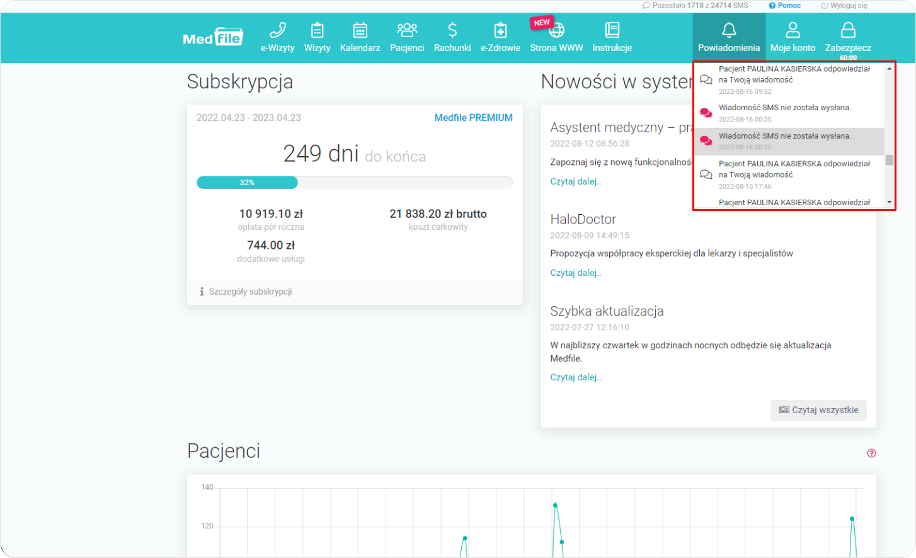
Task: Click the 249 dni do końca text
Action: point(355,154)
